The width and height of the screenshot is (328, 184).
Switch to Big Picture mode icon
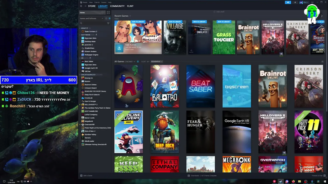pyautogui.click(x=312, y=2)
